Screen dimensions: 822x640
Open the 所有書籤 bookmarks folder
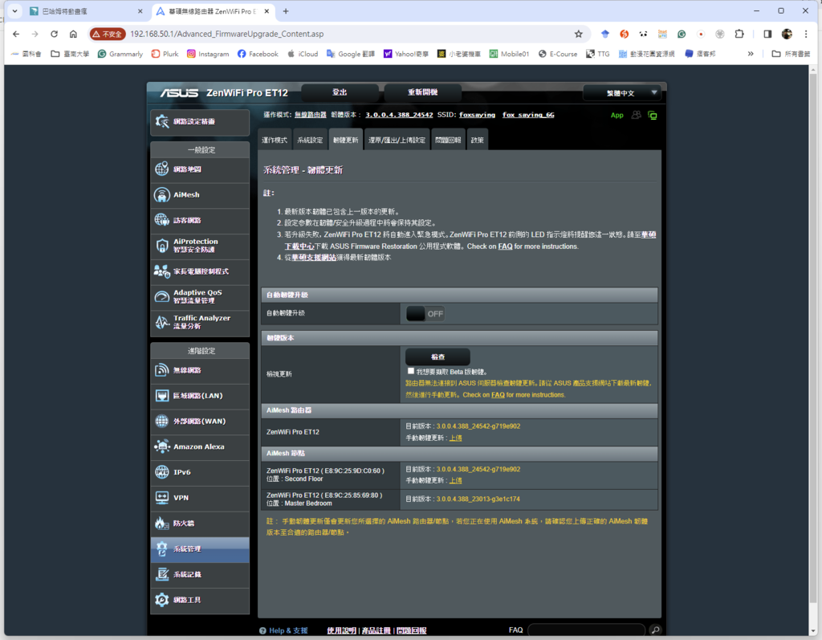(791, 54)
